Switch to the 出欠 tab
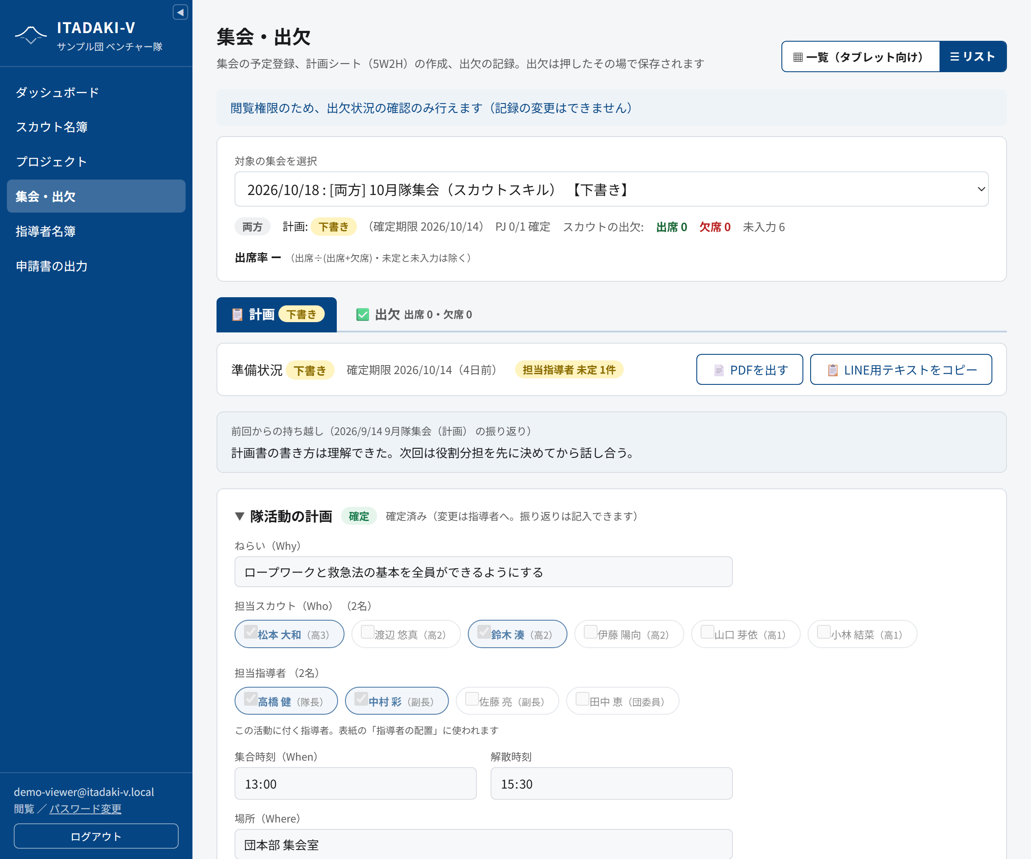The image size is (1031, 859). point(414,315)
